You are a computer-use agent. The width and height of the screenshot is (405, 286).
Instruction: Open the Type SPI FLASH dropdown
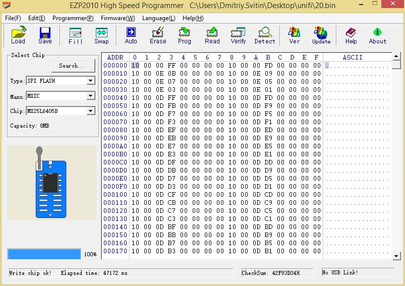90,81
